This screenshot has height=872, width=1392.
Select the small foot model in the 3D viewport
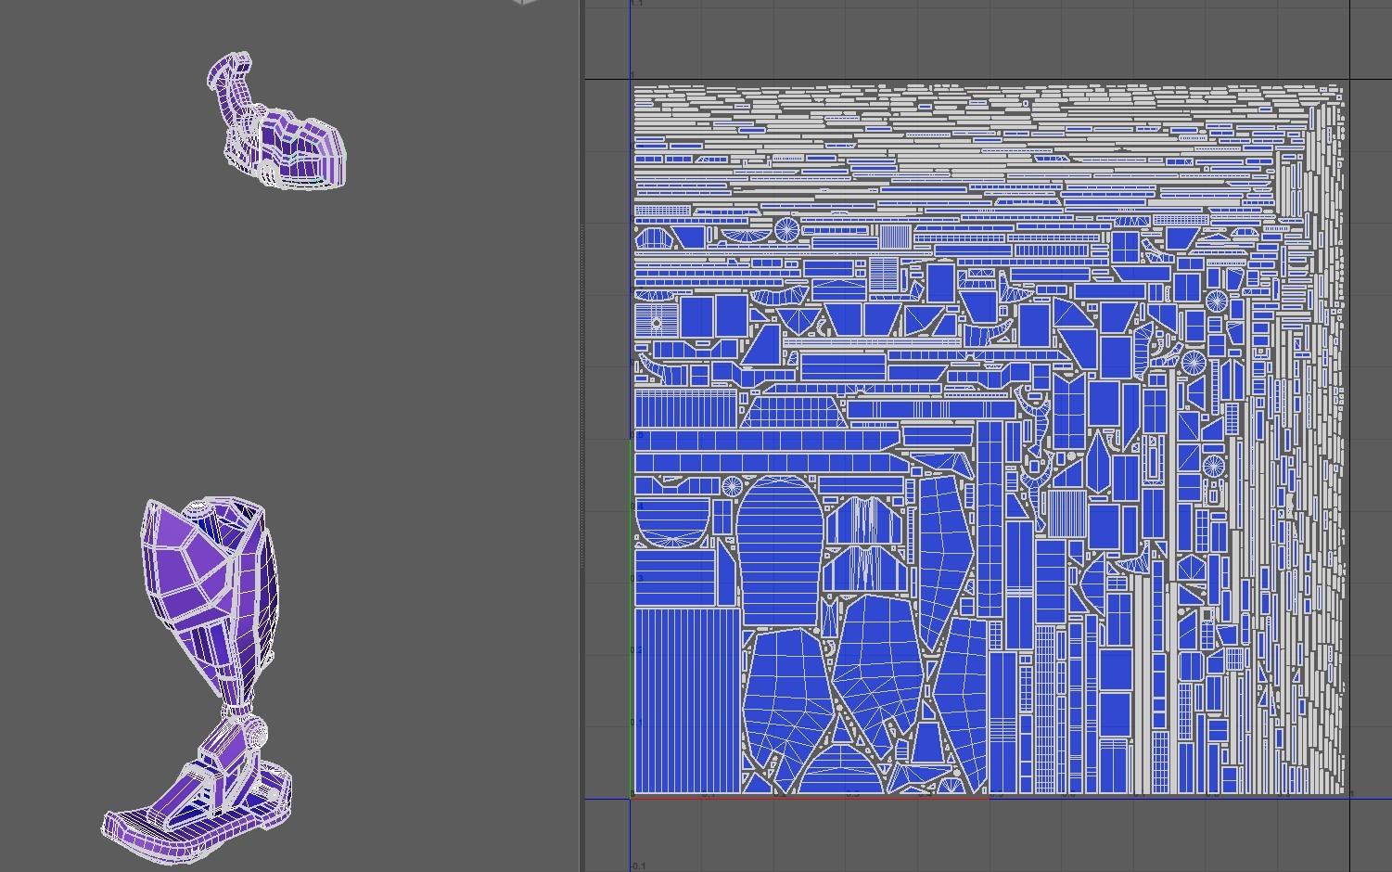275,122
